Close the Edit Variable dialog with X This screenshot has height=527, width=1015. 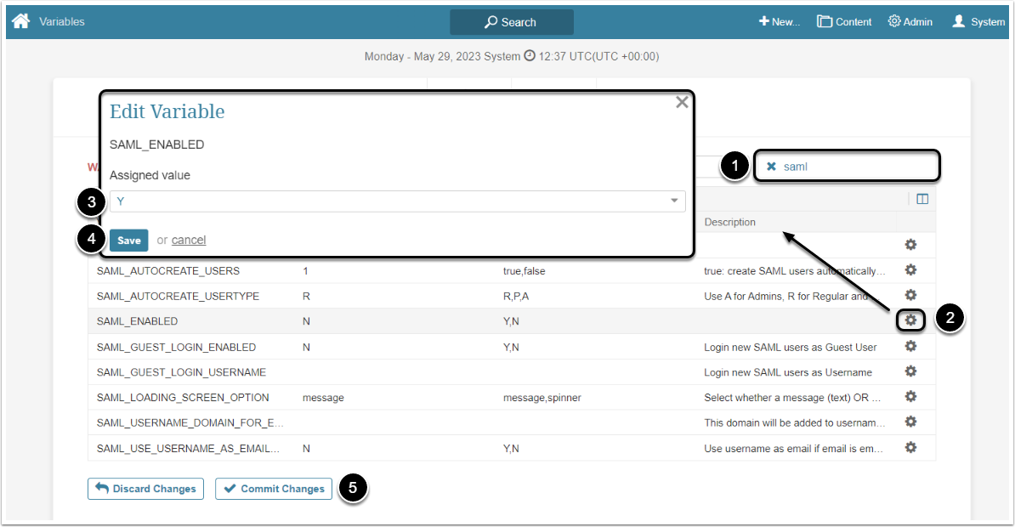tap(682, 102)
